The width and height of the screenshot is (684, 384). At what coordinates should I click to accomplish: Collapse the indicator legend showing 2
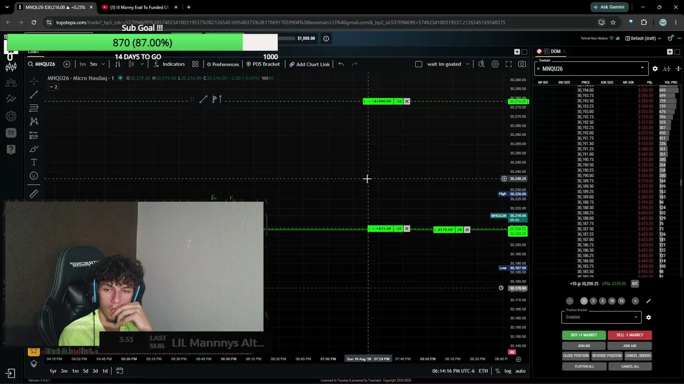coord(53,87)
